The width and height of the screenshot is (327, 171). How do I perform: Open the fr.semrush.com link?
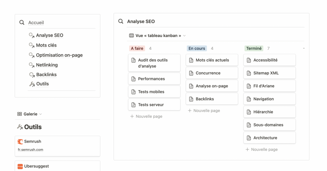coord(31,150)
